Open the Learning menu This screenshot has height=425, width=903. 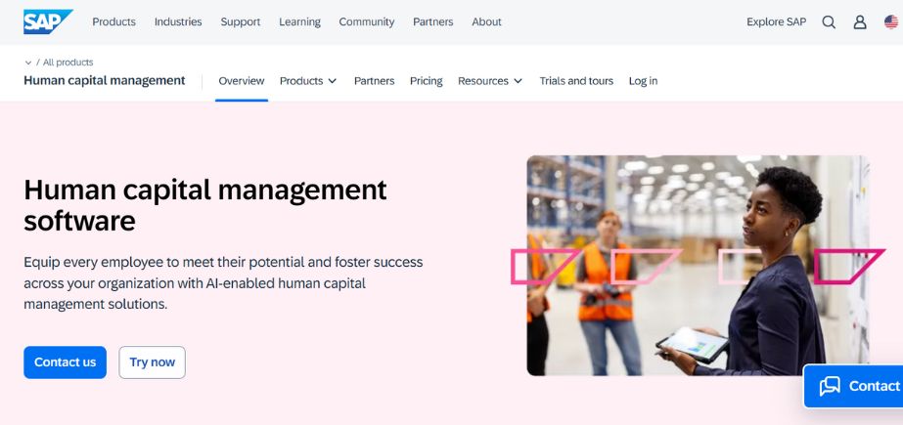pyautogui.click(x=299, y=21)
